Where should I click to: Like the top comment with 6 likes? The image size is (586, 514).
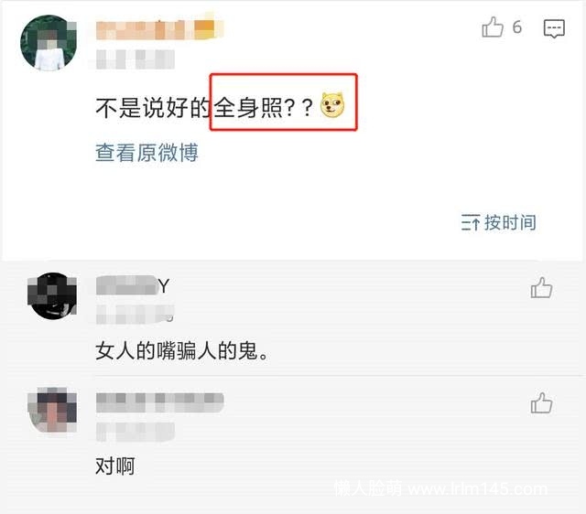click(x=493, y=27)
